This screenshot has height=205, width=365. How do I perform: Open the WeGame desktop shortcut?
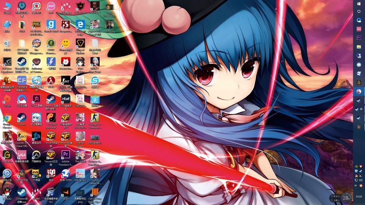[x=7, y=156]
